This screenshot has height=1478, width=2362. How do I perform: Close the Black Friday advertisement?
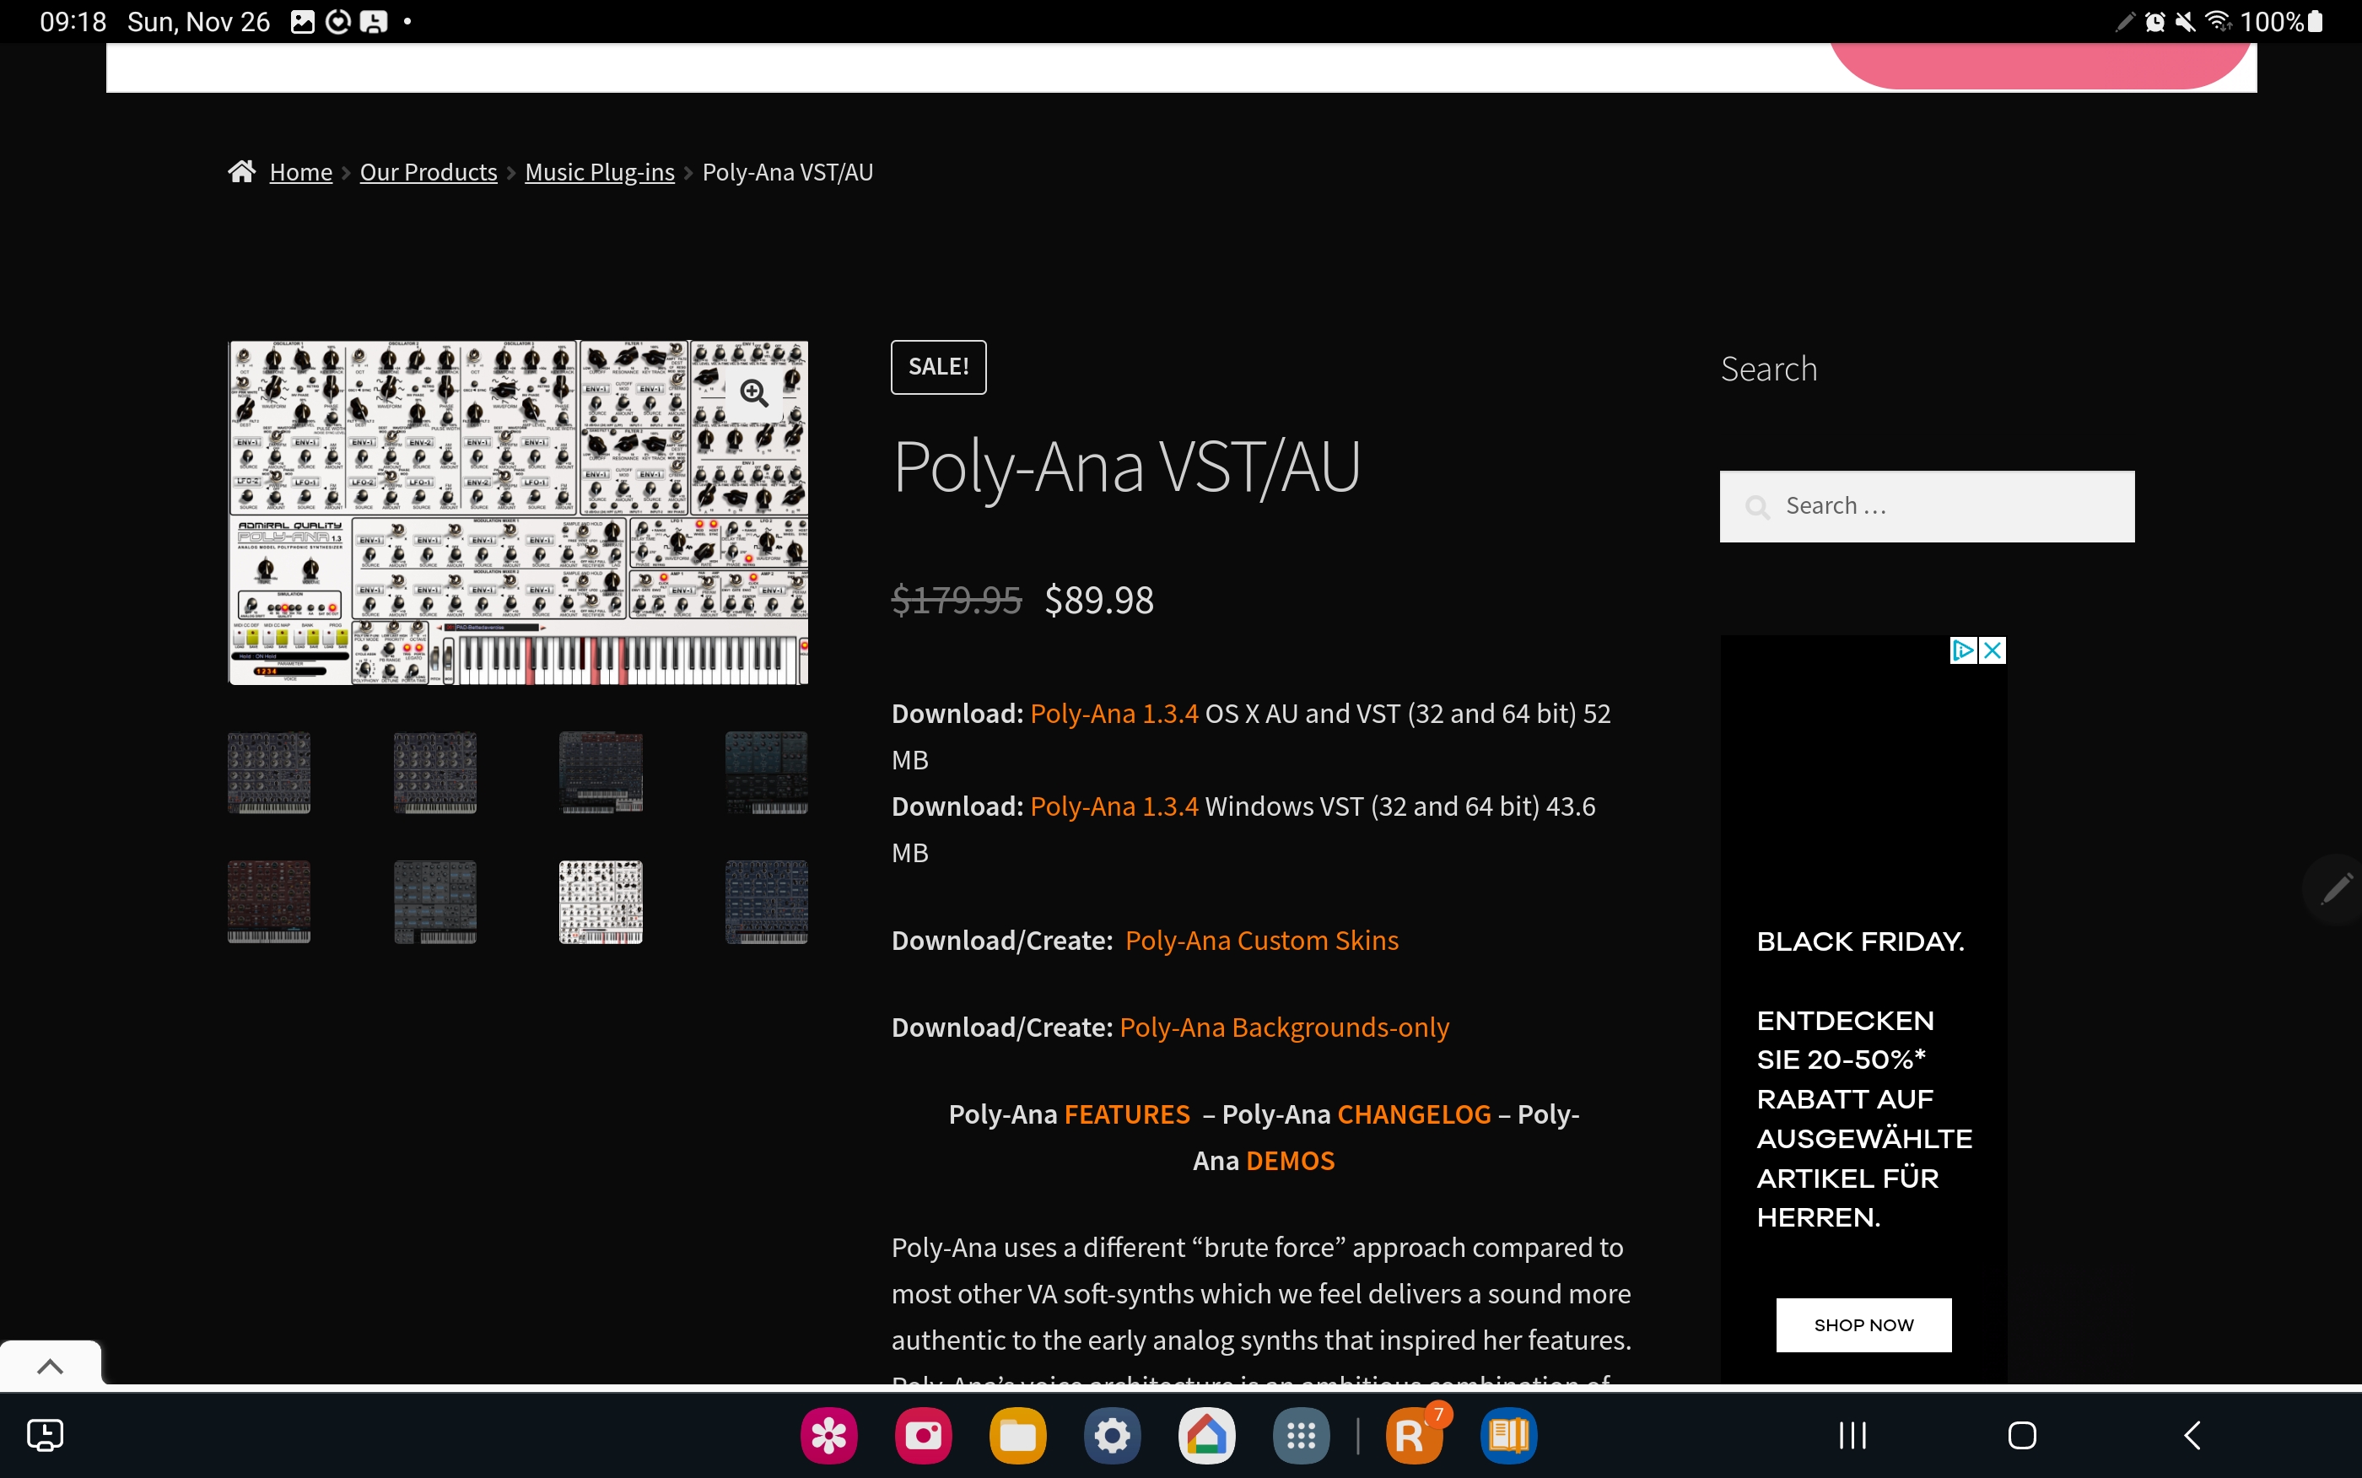point(1993,650)
